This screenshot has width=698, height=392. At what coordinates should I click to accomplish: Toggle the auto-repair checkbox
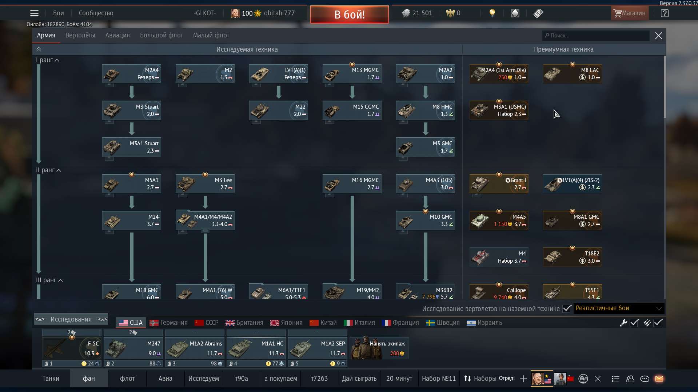tap(634, 323)
